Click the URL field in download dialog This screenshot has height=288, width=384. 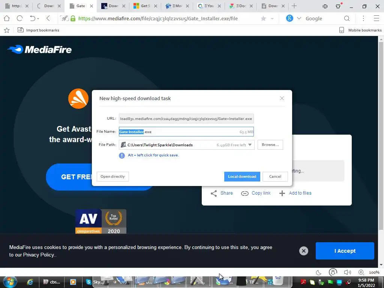point(186,118)
